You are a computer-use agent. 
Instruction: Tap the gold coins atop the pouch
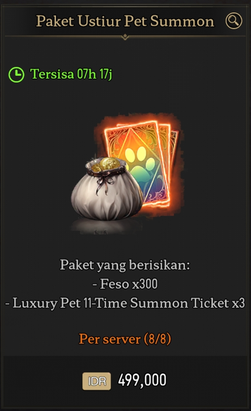(x=108, y=164)
